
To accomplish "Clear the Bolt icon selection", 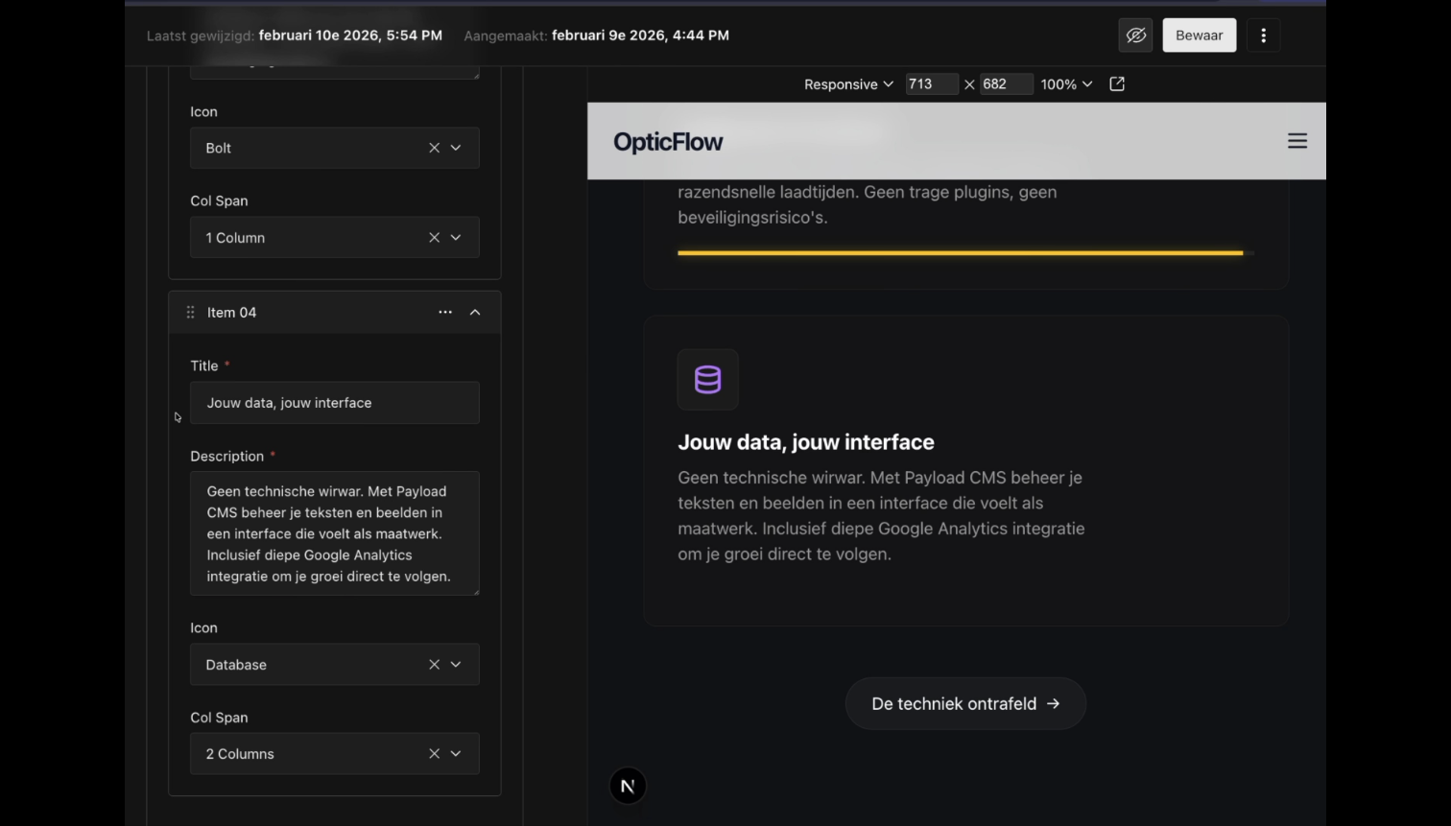I will 434,148.
